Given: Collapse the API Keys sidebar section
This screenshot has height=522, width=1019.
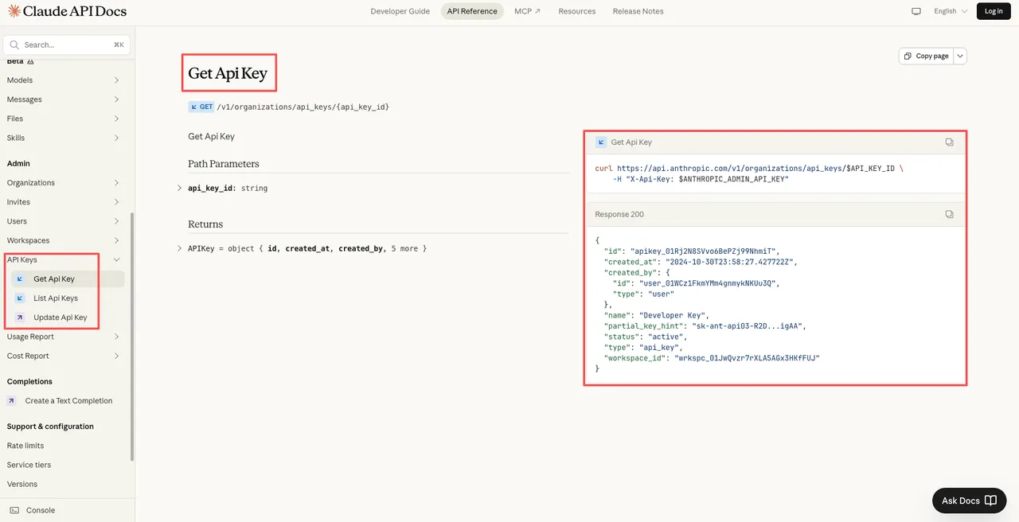Looking at the screenshot, I should tap(116, 260).
